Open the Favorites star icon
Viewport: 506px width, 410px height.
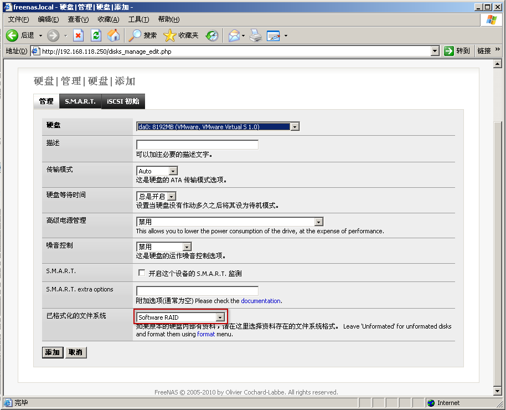[170, 35]
